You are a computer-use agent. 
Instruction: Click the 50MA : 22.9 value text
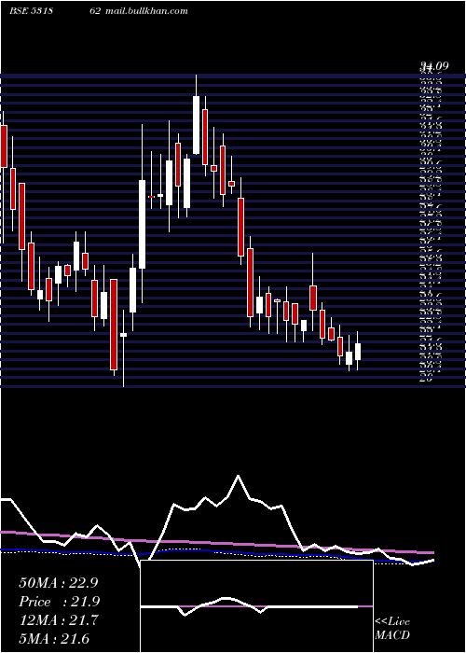(58, 583)
